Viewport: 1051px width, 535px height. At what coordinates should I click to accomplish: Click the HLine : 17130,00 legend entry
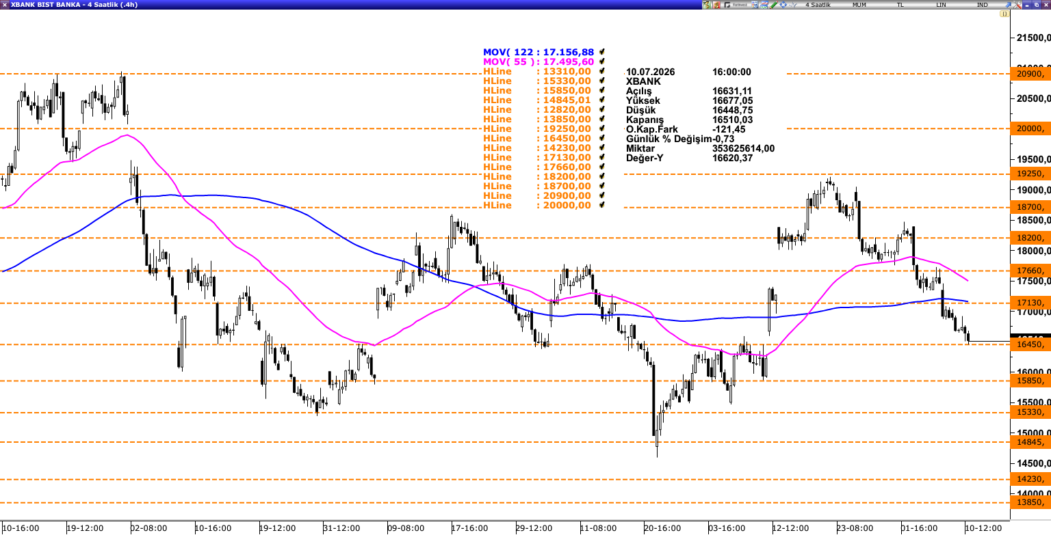coord(537,157)
